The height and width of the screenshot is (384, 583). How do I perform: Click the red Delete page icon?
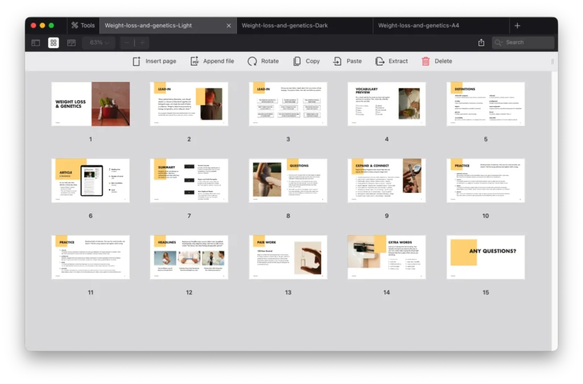[x=425, y=60]
